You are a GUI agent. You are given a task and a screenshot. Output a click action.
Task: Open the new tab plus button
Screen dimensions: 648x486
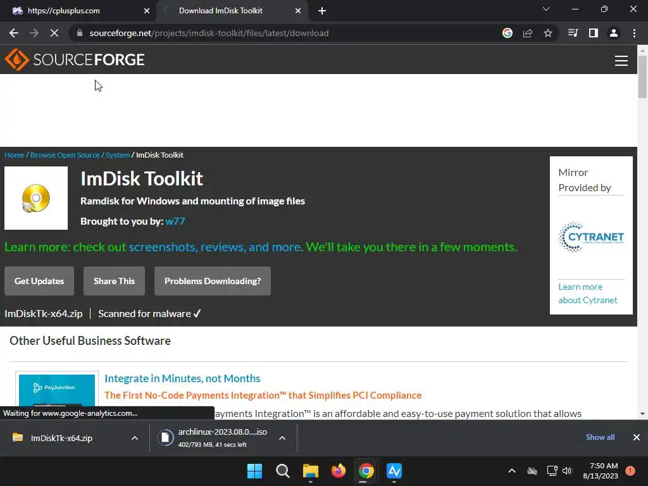tap(322, 11)
